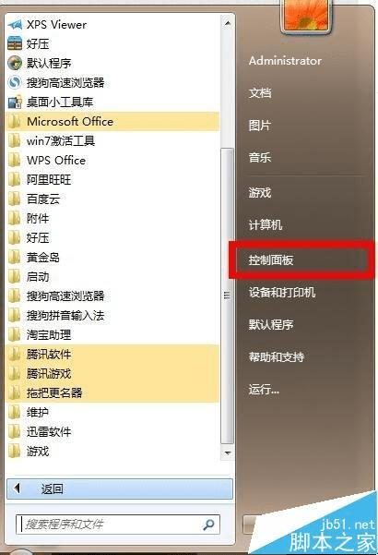Viewport: 378px width, 555px height.
Task: Click the scroll-down arrow of program list
Action: click(x=228, y=452)
